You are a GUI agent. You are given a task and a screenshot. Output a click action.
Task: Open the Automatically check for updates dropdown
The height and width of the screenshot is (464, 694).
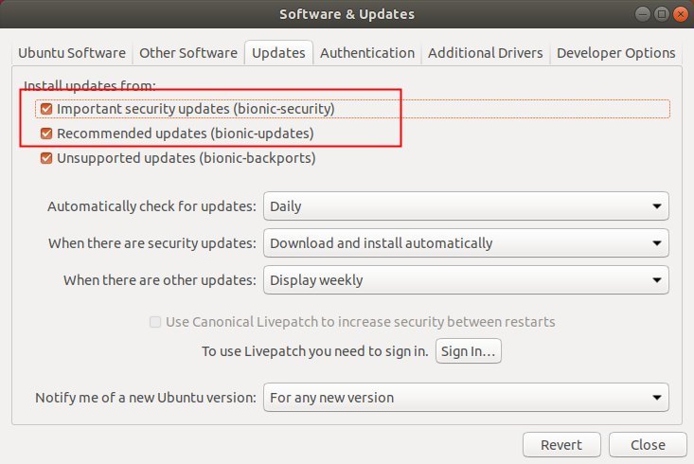click(466, 205)
